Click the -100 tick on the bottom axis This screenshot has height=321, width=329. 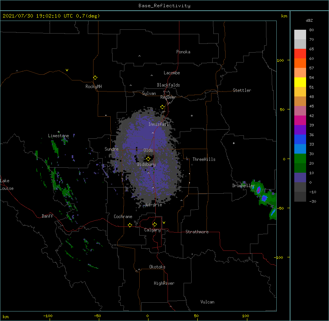pos(48,316)
